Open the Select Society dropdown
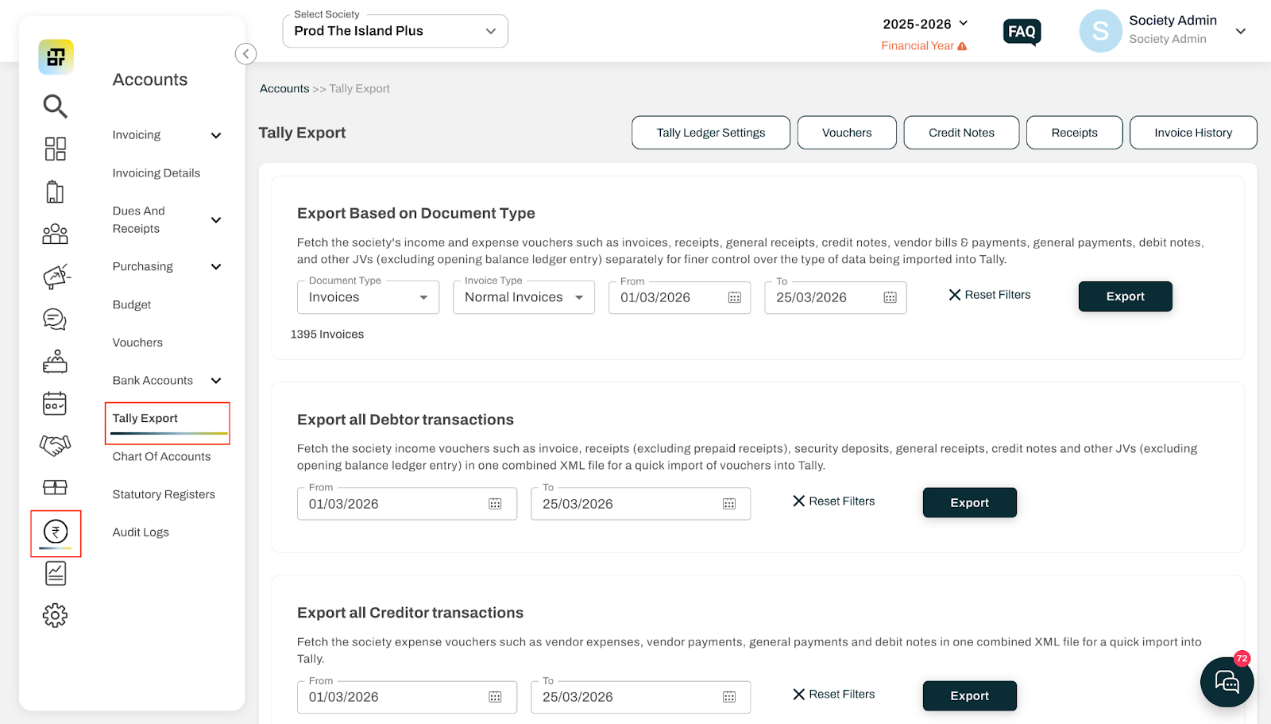The height and width of the screenshot is (724, 1271). click(x=395, y=31)
